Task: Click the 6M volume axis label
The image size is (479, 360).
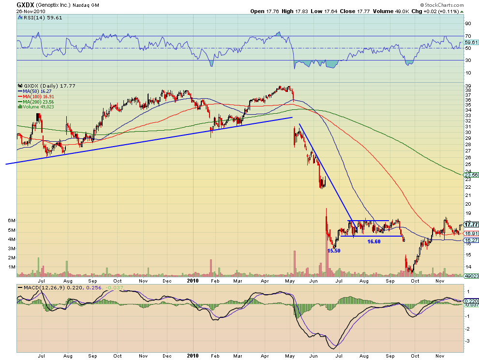Action: coord(12,221)
